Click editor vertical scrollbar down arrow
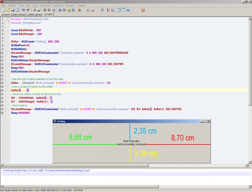 250,162
